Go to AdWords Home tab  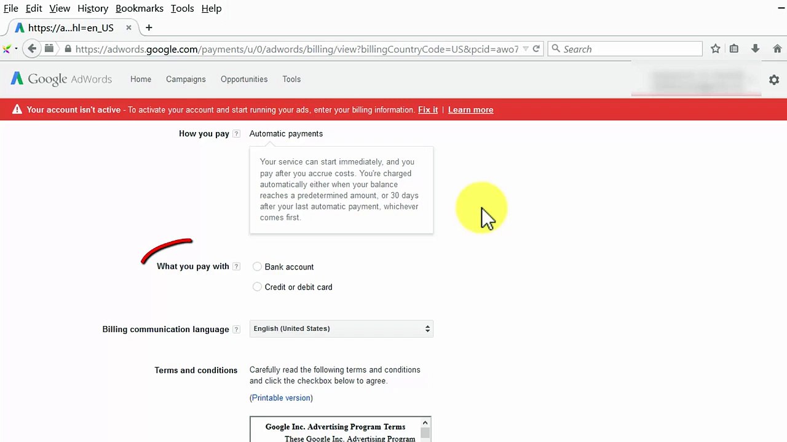[x=141, y=79]
